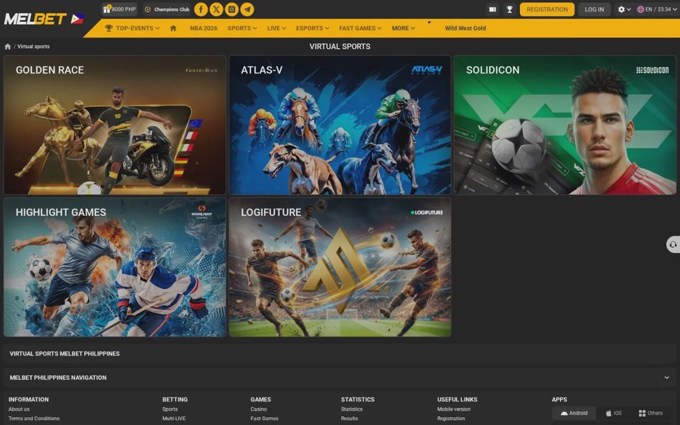Open the Logifuture provider card
The width and height of the screenshot is (680, 425).
[340, 267]
